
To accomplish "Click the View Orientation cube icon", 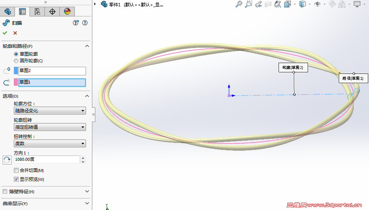I will (x=287, y=4).
